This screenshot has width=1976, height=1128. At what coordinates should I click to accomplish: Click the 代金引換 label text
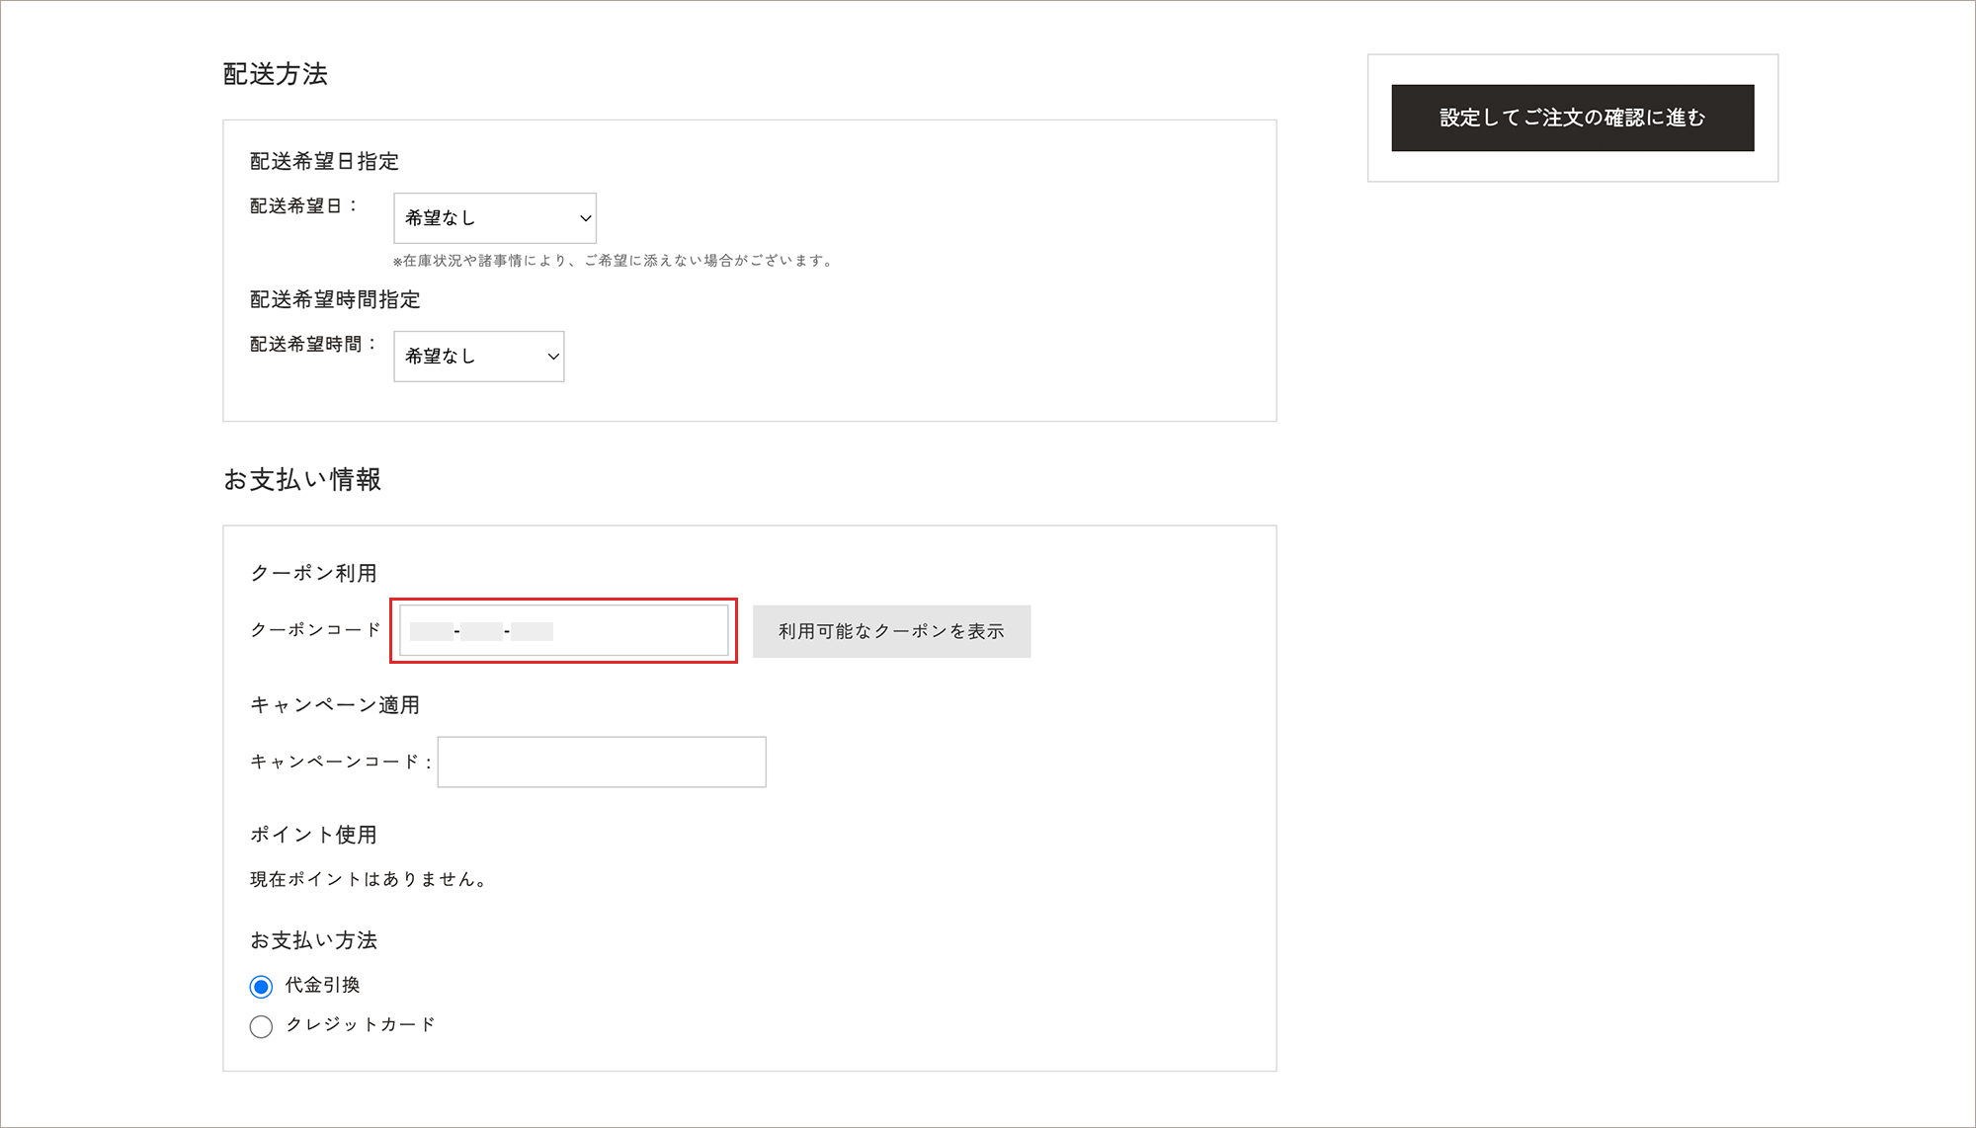click(323, 985)
